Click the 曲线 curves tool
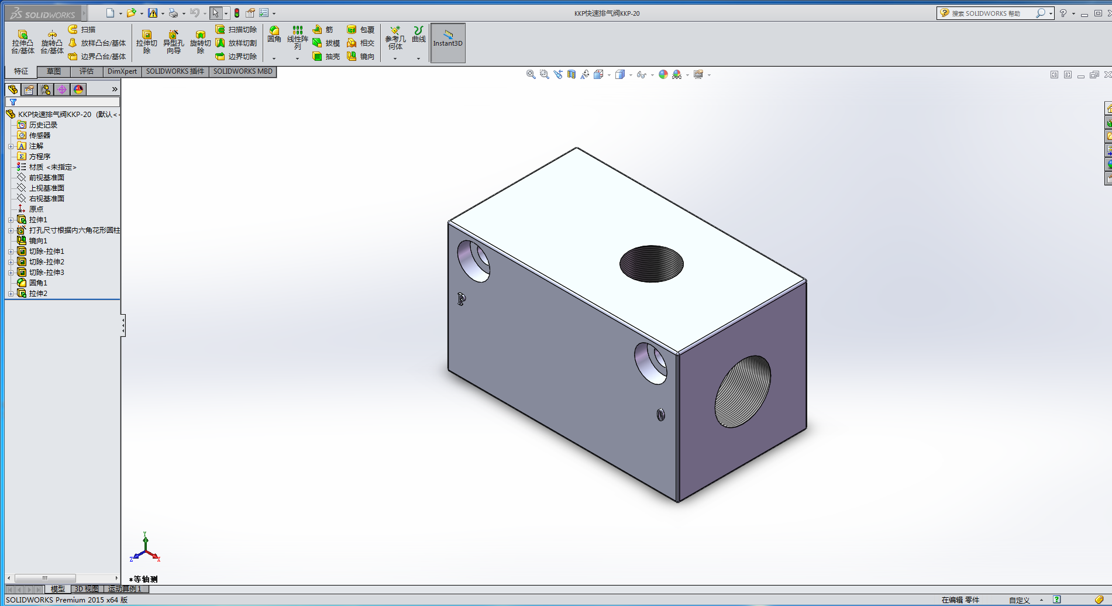This screenshot has width=1112, height=606. point(418,35)
